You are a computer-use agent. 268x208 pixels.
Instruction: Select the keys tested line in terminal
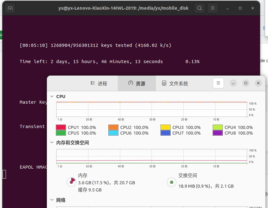pyautogui.click(x=96, y=45)
